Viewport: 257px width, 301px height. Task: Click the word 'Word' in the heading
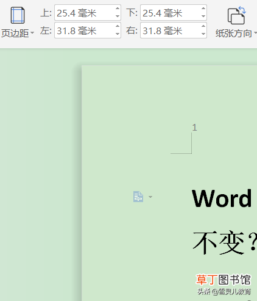pyautogui.click(x=222, y=198)
